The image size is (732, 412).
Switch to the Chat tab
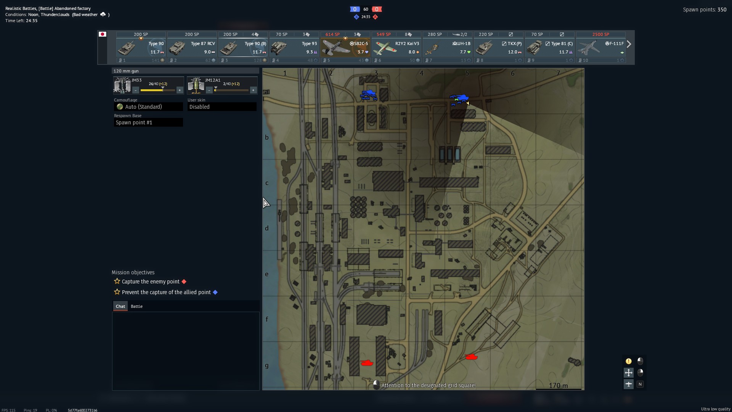click(x=120, y=306)
